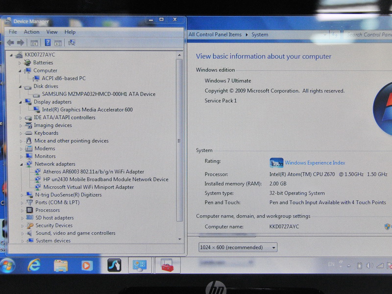Select the ACPI x86-based PC device

pos(64,78)
